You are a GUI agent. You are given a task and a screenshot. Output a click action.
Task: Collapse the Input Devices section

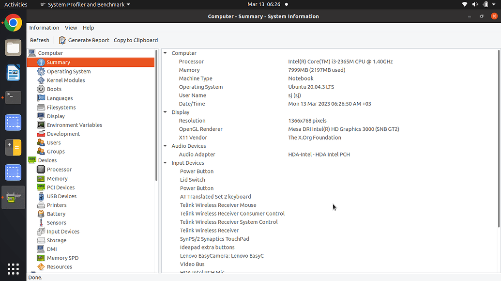pyautogui.click(x=165, y=162)
